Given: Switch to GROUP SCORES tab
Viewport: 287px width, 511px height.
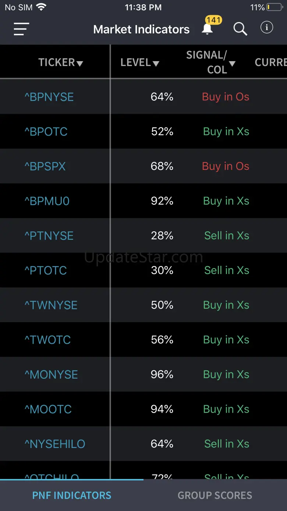Looking at the screenshot, I should point(215,496).
